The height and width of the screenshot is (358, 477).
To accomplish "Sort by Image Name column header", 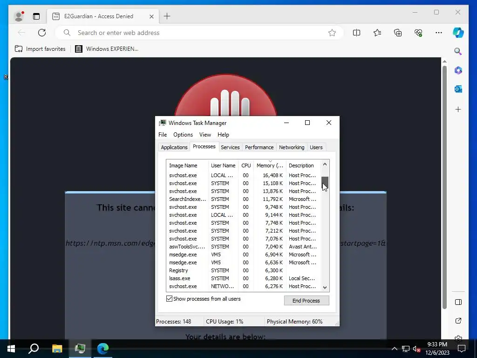I will pos(187,165).
